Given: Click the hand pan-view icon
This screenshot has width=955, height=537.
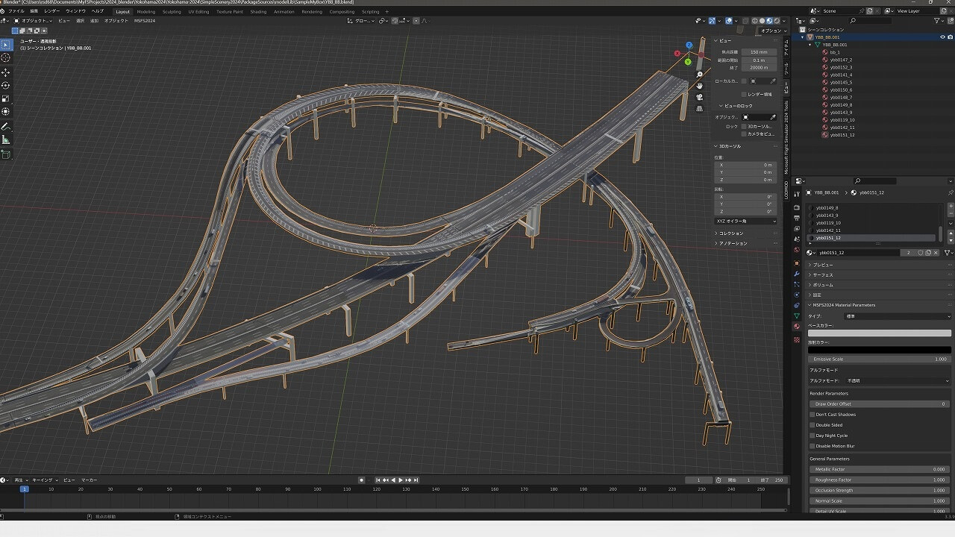Looking at the screenshot, I should tap(699, 86).
